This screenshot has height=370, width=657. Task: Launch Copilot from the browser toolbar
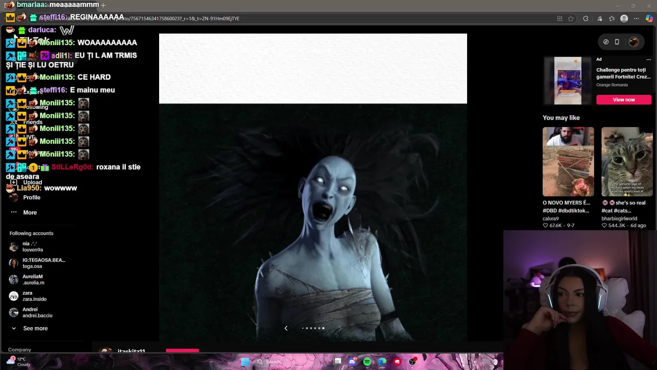pyautogui.click(x=649, y=18)
